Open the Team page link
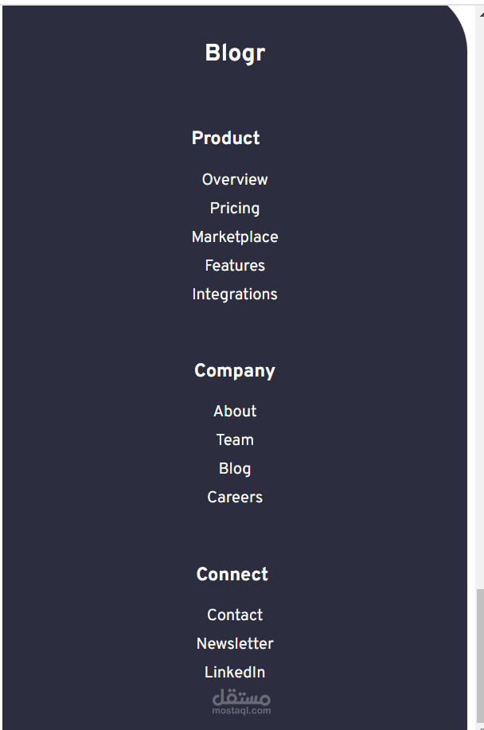Screen dimensions: 484x730 (x=235, y=439)
